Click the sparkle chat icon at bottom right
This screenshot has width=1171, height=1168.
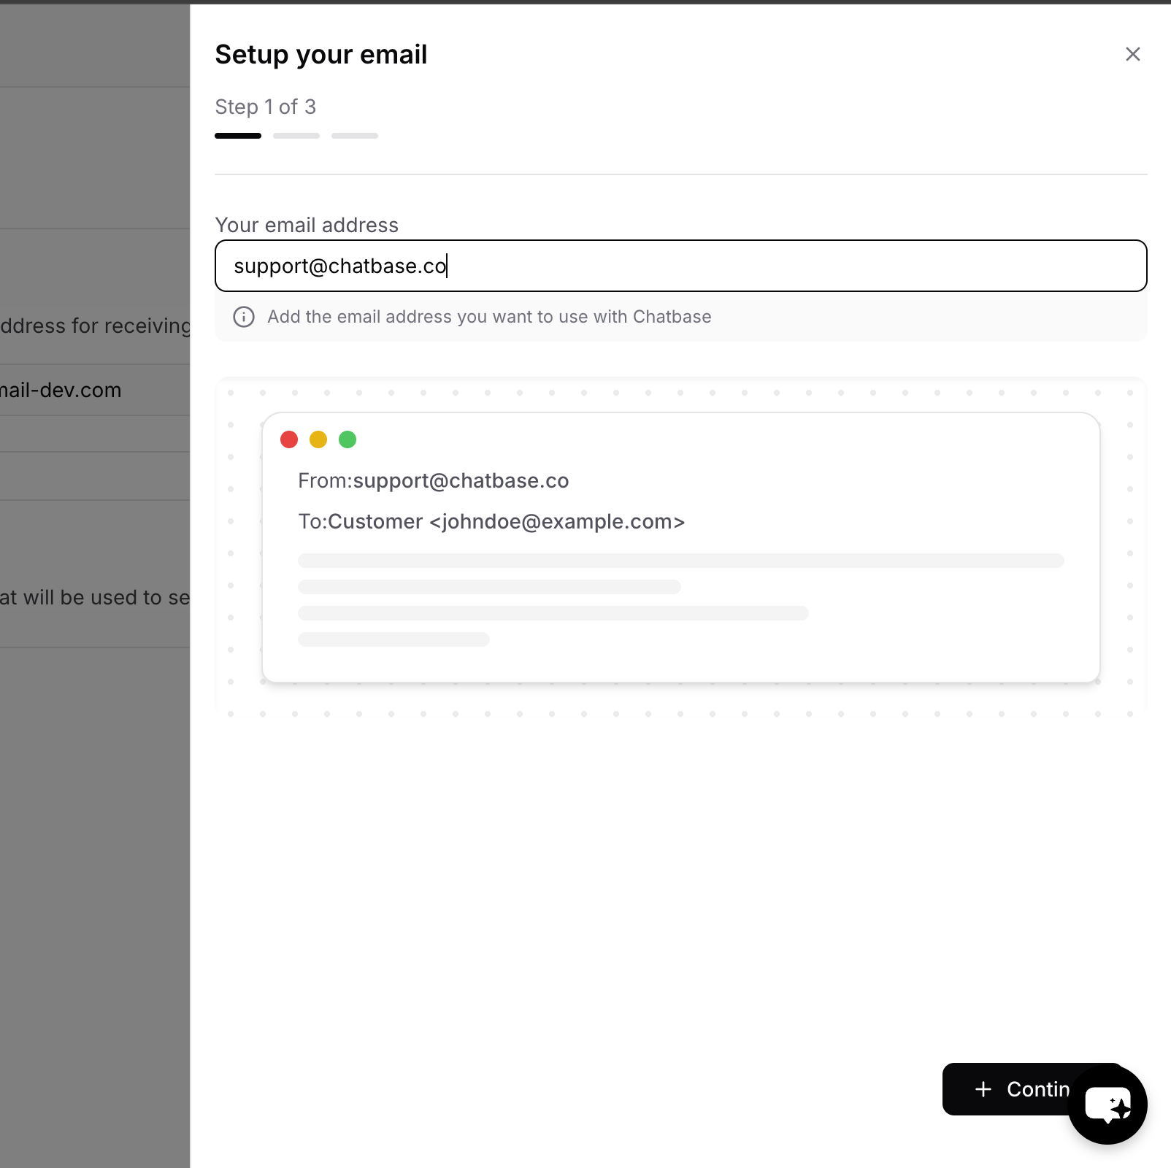[1107, 1104]
